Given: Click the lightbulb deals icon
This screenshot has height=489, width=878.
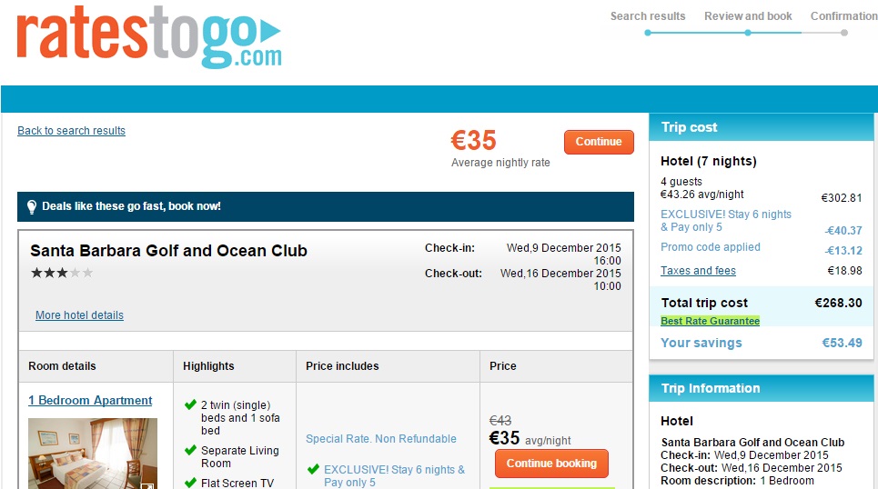Looking at the screenshot, I should click(32, 206).
